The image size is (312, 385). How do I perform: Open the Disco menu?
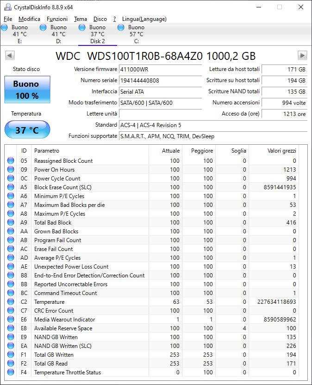tap(100, 19)
